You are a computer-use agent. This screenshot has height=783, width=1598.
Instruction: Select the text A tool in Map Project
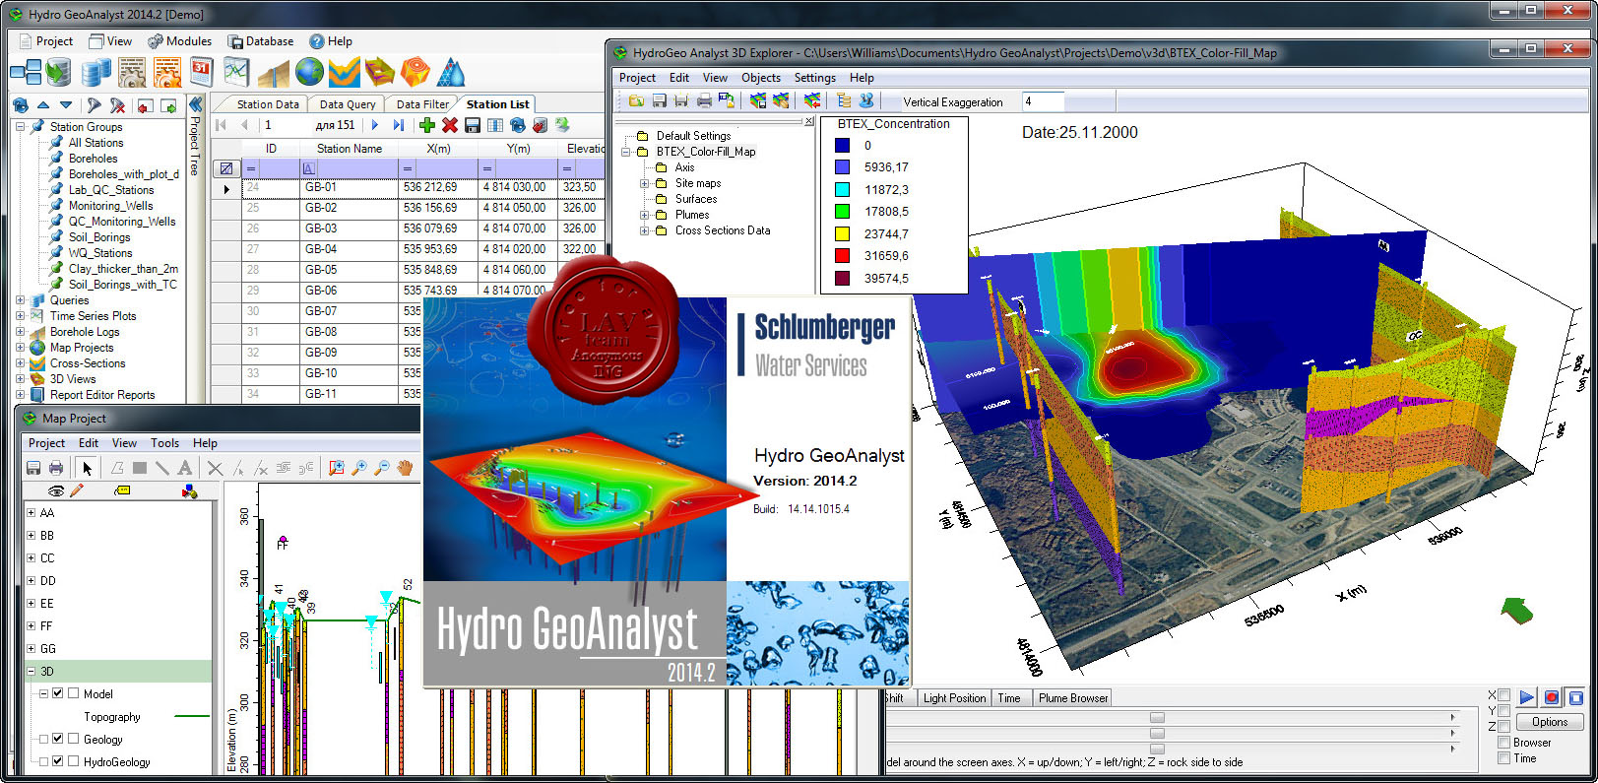[184, 468]
